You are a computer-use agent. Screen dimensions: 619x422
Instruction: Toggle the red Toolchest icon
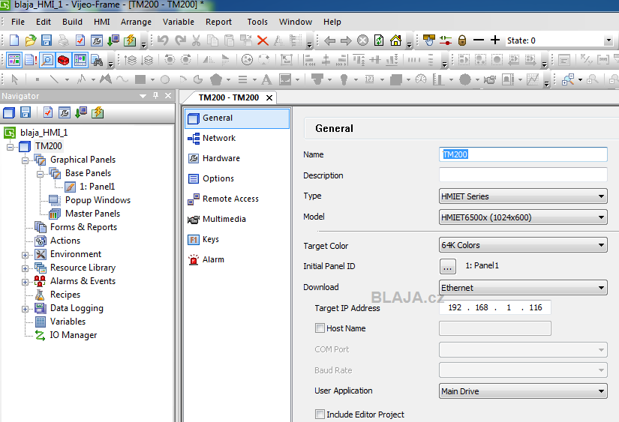click(63, 60)
